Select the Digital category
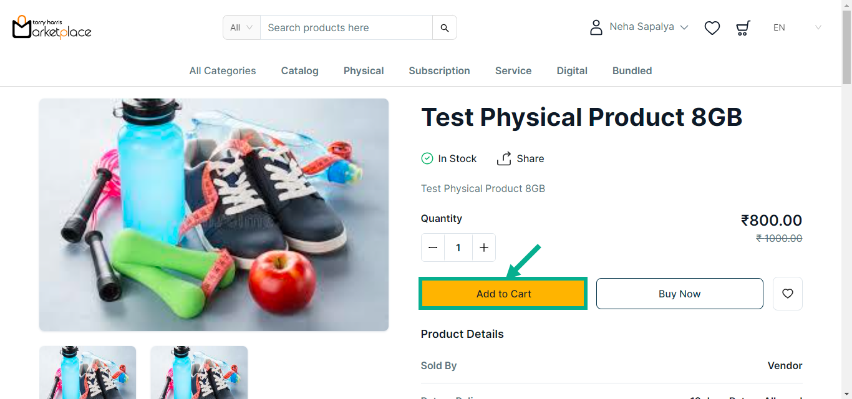This screenshot has width=852, height=399. [572, 70]
